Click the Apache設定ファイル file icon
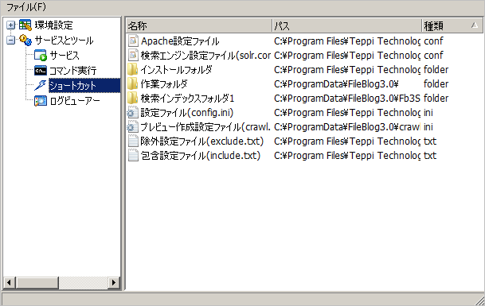Image resolution: width=485 pixels, height=306 pixels. 133,41
